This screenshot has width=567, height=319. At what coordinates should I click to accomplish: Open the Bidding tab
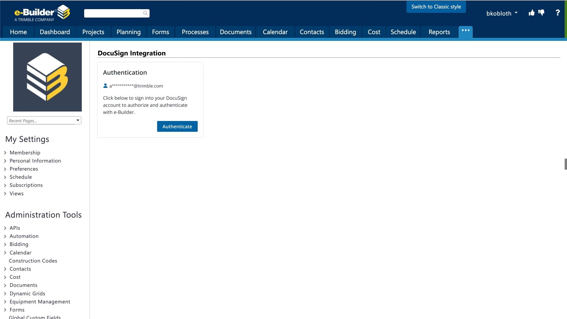pos(345,32)
